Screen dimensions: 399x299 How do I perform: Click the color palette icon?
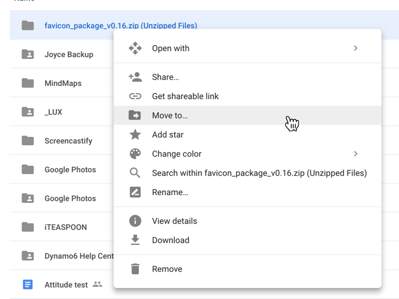point(135,154)
